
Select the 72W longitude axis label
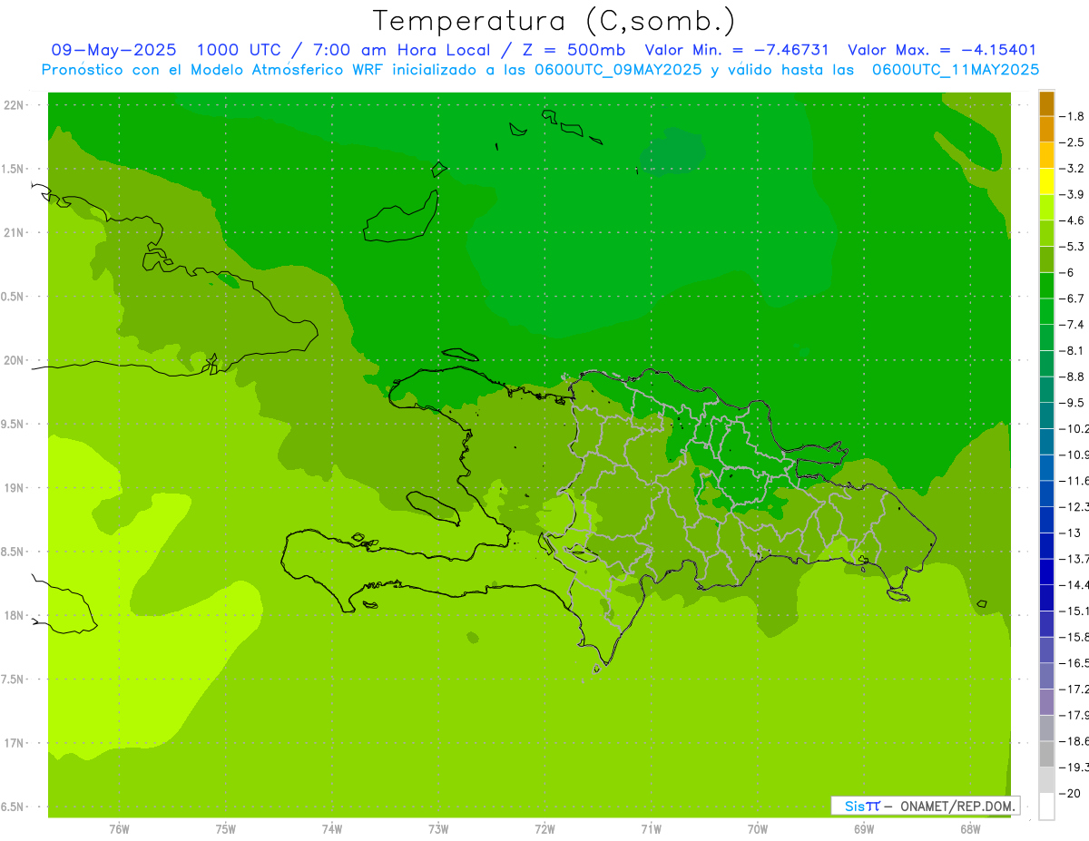click(x=544, y=829)
